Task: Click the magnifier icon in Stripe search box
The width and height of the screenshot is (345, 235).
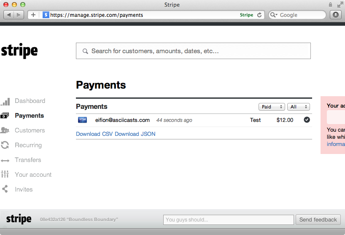Action: [85, 51]
